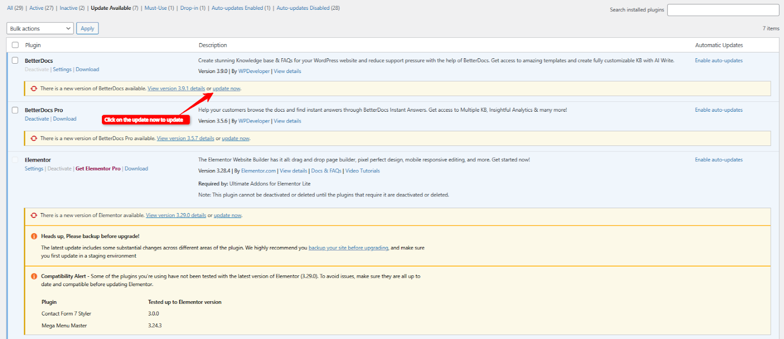
Task: Open the Bulk actions dropdown
Action: coord(40,28)
